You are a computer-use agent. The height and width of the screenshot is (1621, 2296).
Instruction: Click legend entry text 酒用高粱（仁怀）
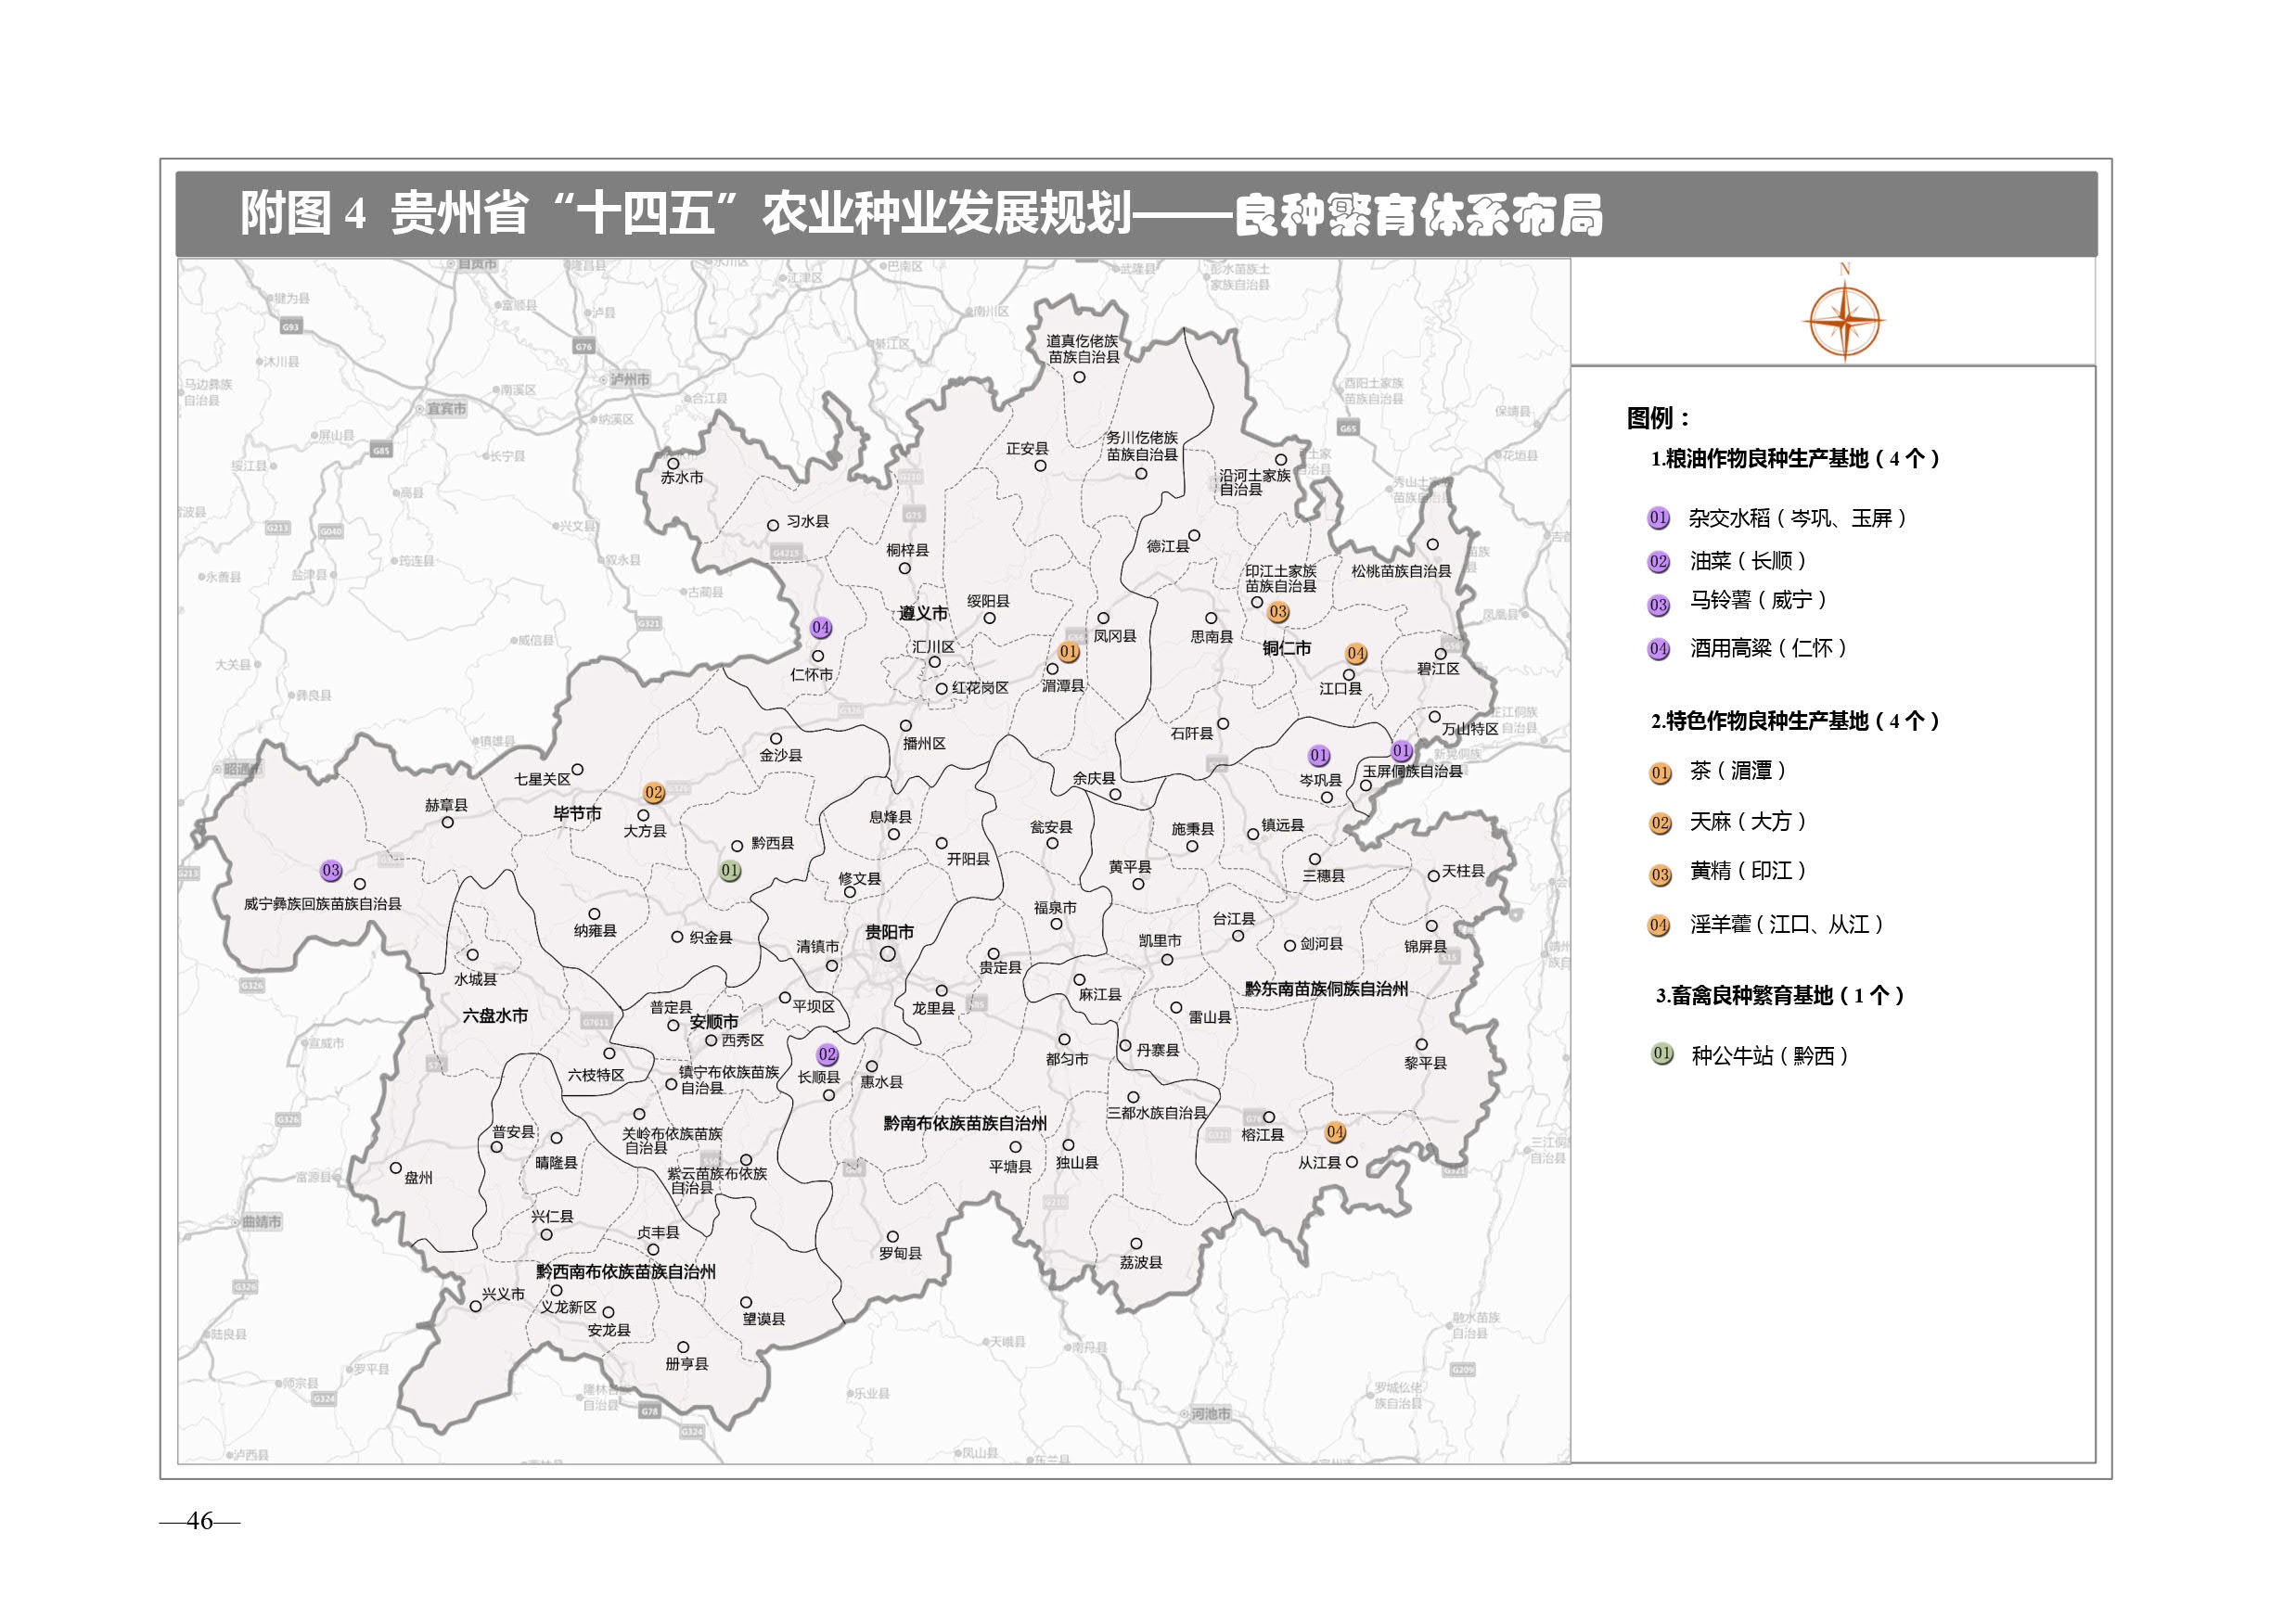tap(1768, 648)
